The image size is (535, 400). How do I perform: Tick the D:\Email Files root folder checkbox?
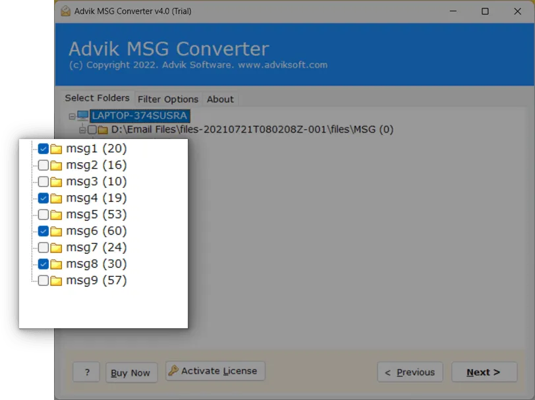point(92,130)
